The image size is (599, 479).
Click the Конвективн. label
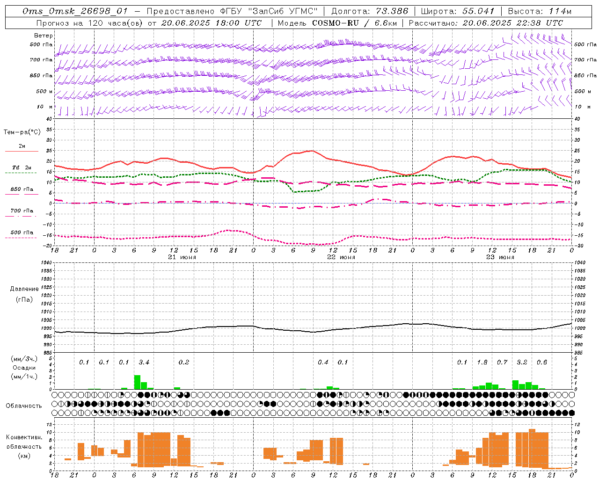(x=24, y=437)
